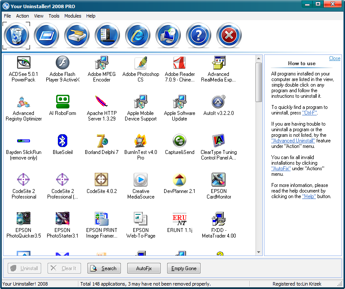The width and height of the screenshot is (345, 289).
Task: Select Apple Mobile Device Support icon
Action: tap(141, 102)
